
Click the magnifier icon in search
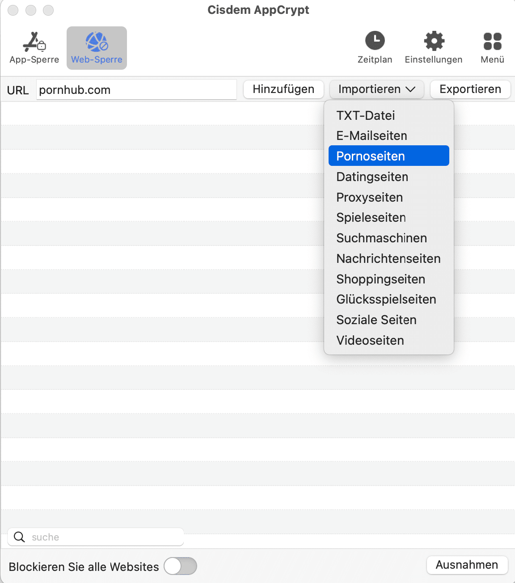(x=19, y=537)
